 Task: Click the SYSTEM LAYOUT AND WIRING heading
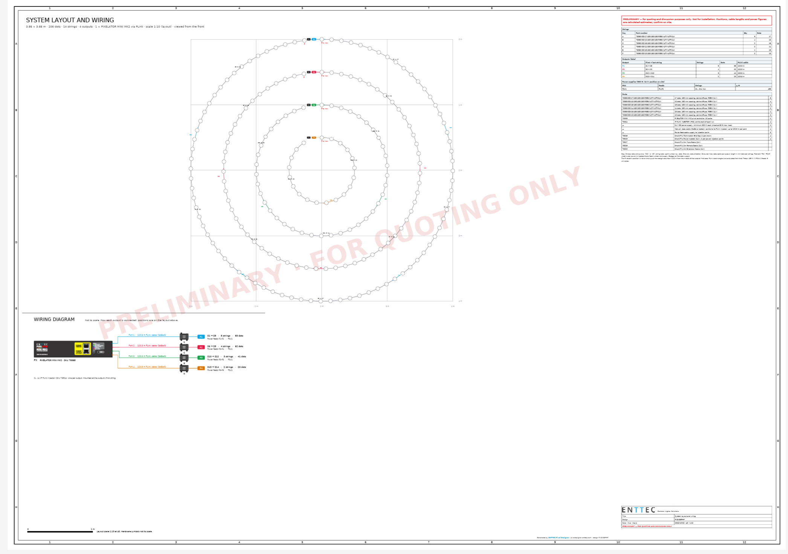pyautogui.click(x=70, y=20)
